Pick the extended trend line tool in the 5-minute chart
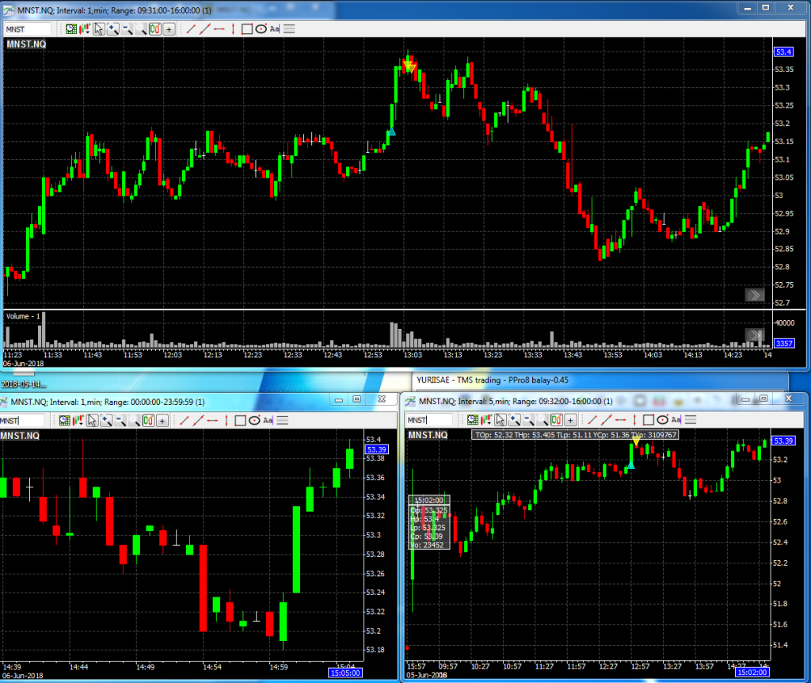811x683 pixels. pyautogui.click(x=605, y=420)
